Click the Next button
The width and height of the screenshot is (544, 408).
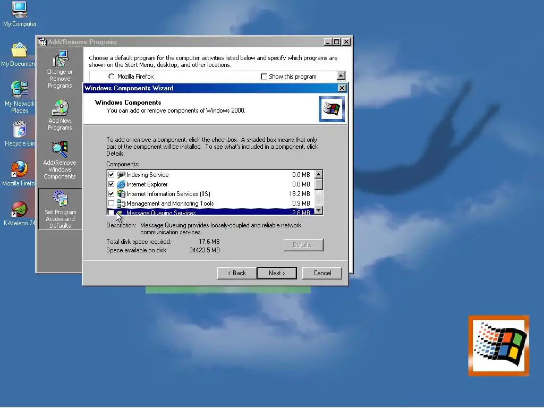pos(277,273)
